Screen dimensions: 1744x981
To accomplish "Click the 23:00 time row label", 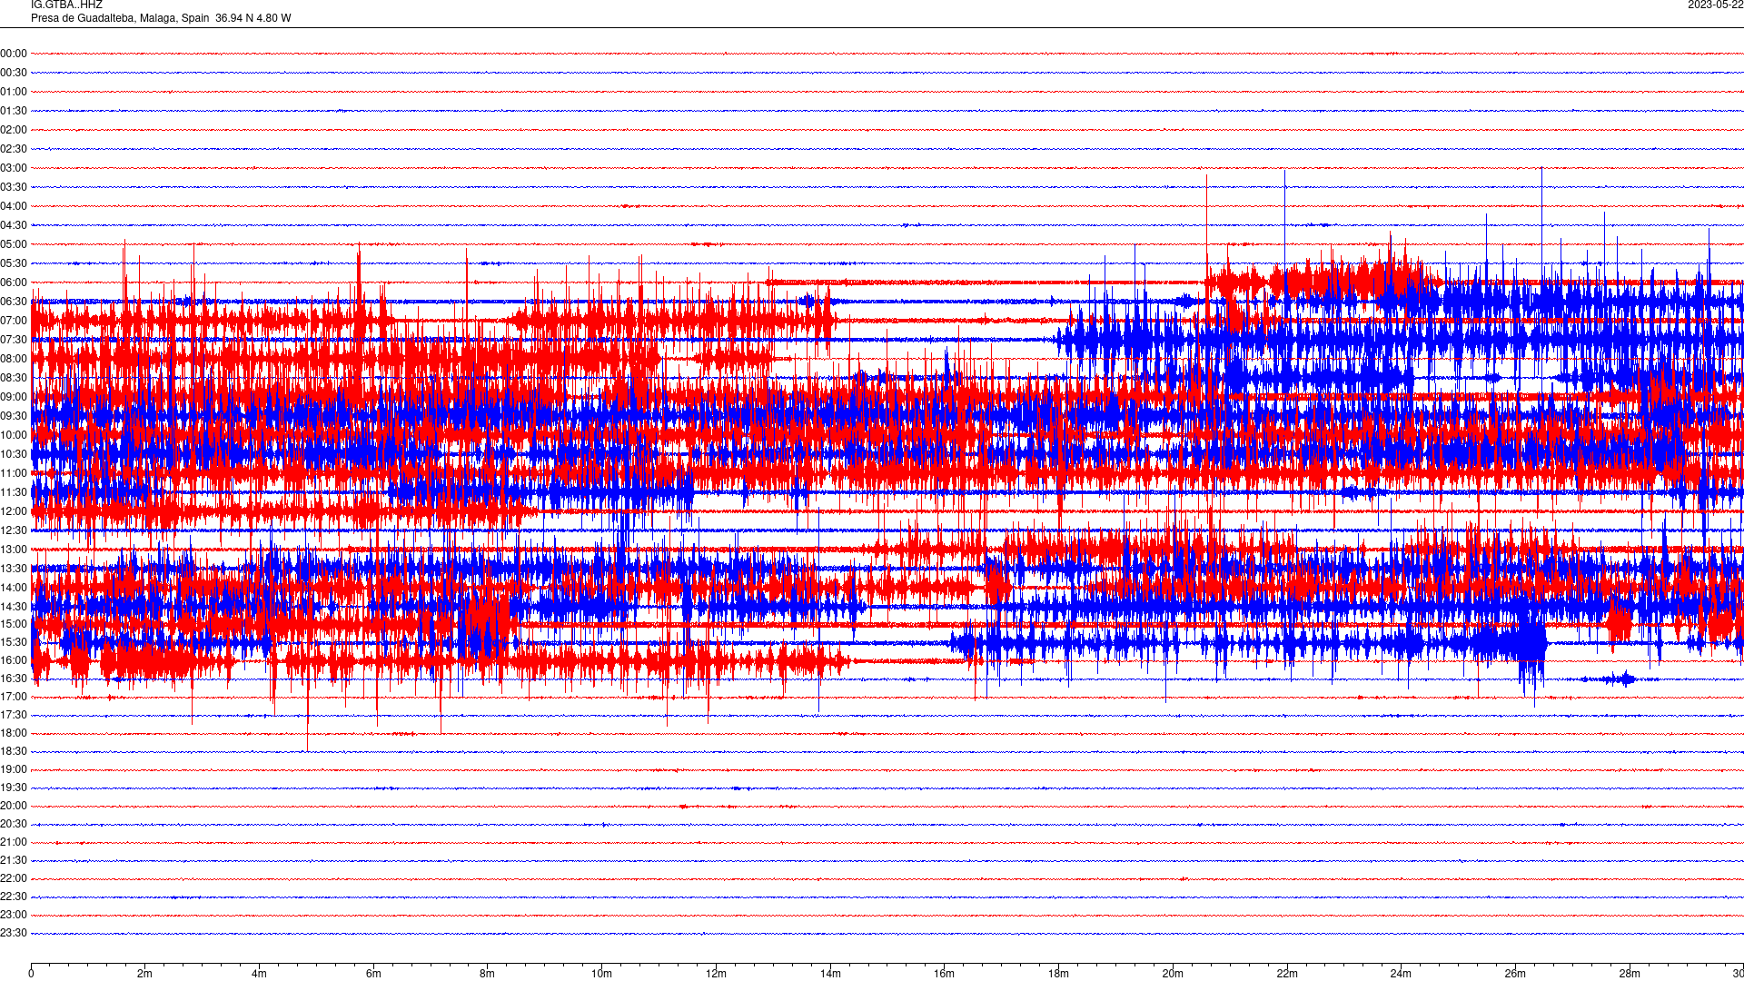I will click(14, 915).
